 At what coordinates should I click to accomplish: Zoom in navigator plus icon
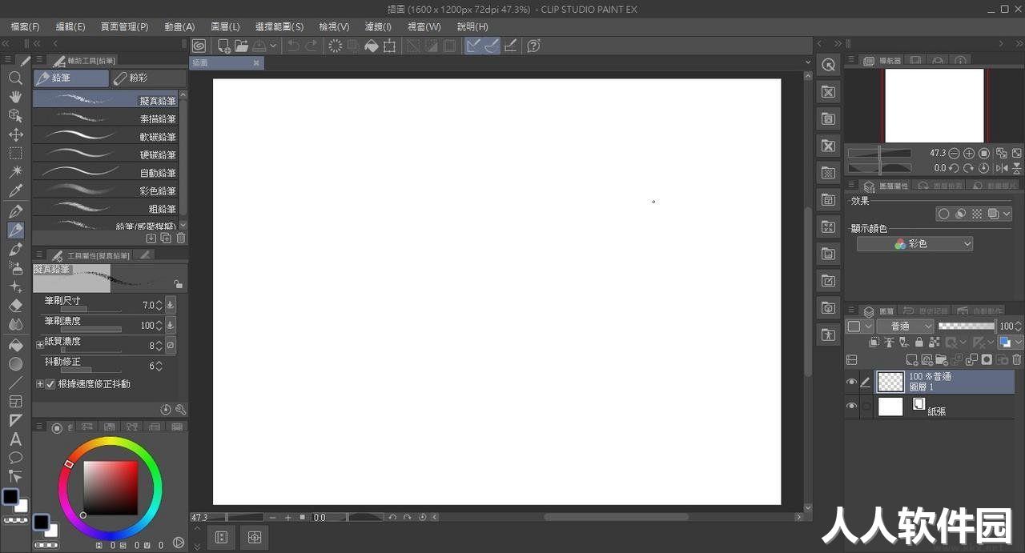pyautogui.click(x=969, y=153)
